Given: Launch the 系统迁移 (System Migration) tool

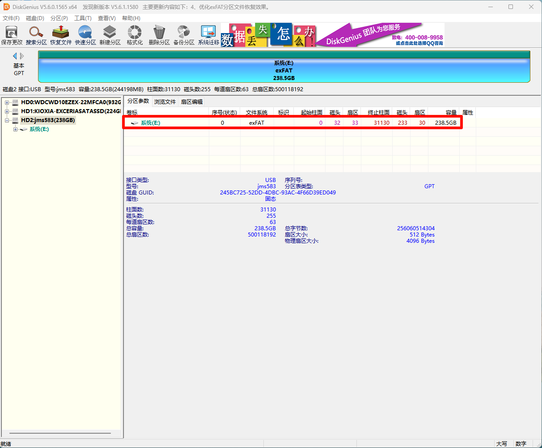Looking at the screenshot, I should 208,35.
